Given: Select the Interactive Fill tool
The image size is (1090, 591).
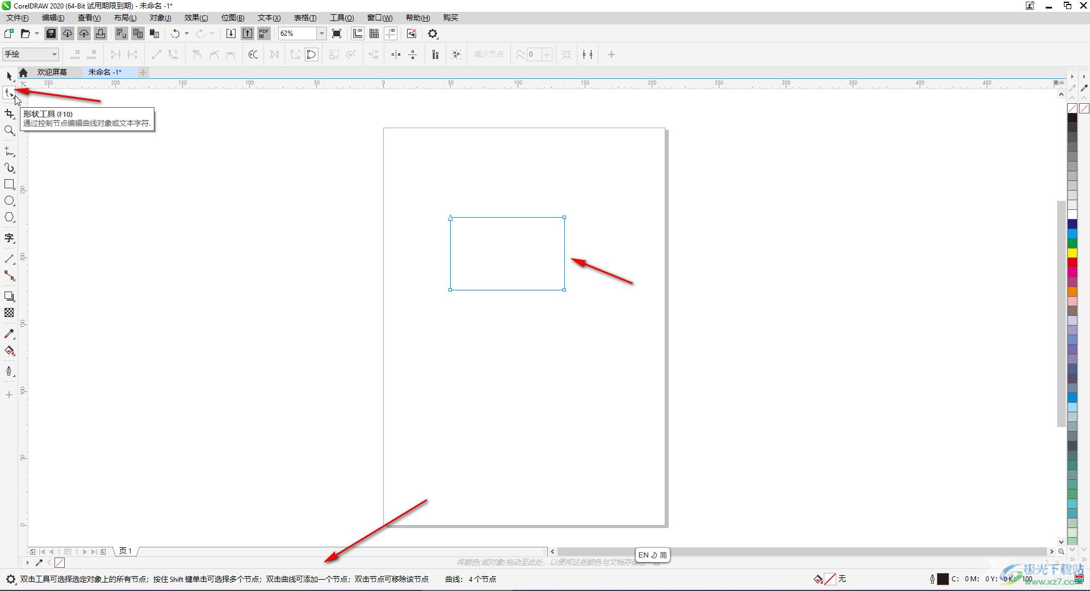Looking at the screenshot, I should (x=9, y=351).
